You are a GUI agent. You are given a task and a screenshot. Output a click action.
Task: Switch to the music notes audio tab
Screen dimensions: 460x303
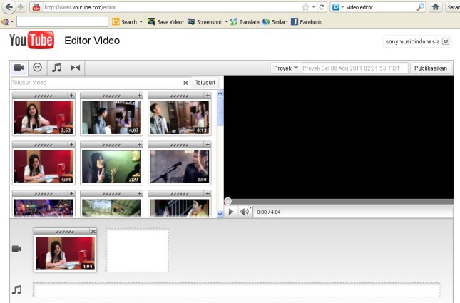coord(56,68)
